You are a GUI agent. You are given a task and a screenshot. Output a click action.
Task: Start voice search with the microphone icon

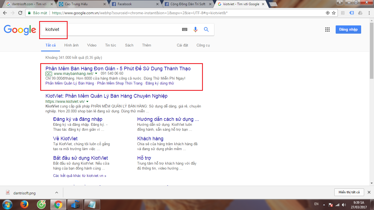point(195,30)
